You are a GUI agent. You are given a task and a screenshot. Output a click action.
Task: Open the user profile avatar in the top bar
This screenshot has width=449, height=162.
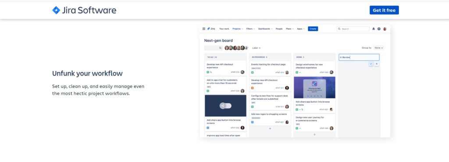[x=385, y=29]
